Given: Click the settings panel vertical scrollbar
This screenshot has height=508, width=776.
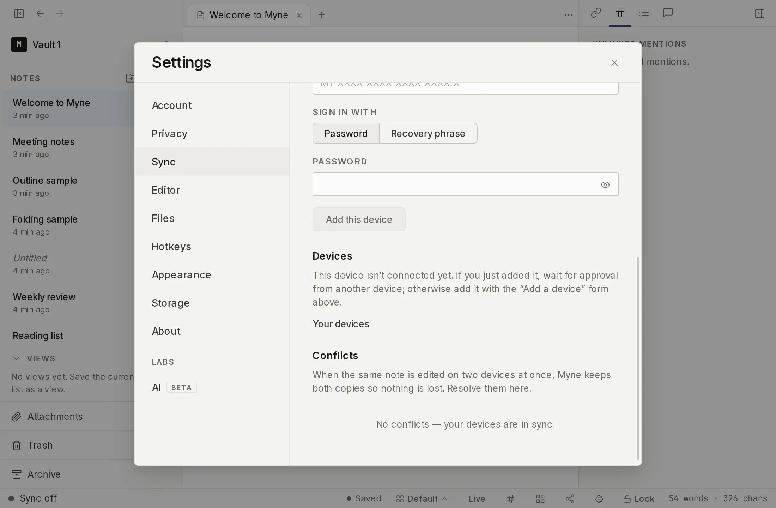Looking at the screenshot, I should pyautogui.click(x=638, y=358).
